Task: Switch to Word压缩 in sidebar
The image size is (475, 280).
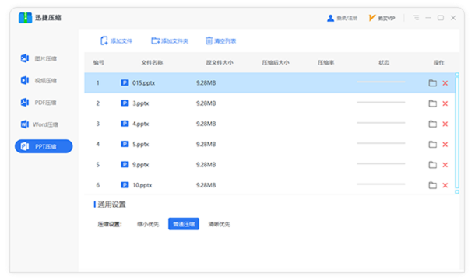Action: (x=39, y=124)
